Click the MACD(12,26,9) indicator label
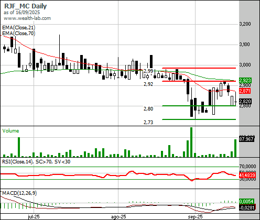This screenshot has width=260, height=220. coord(19,193)
